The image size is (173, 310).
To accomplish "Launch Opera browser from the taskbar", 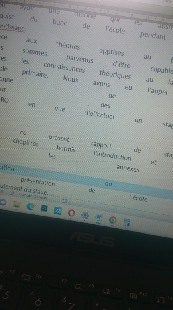I will pos(71,213).
